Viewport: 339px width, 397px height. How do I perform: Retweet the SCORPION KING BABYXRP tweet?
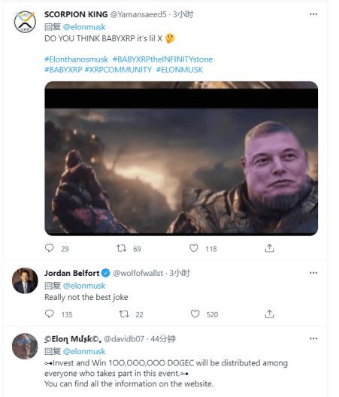click(121, 248)
